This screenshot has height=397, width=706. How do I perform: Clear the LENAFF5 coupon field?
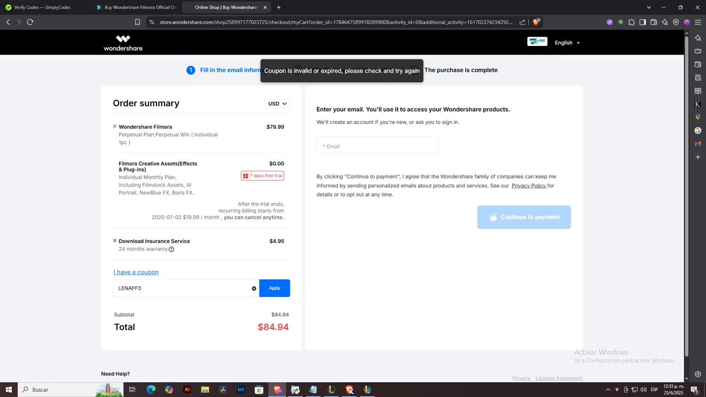point(254,288)
